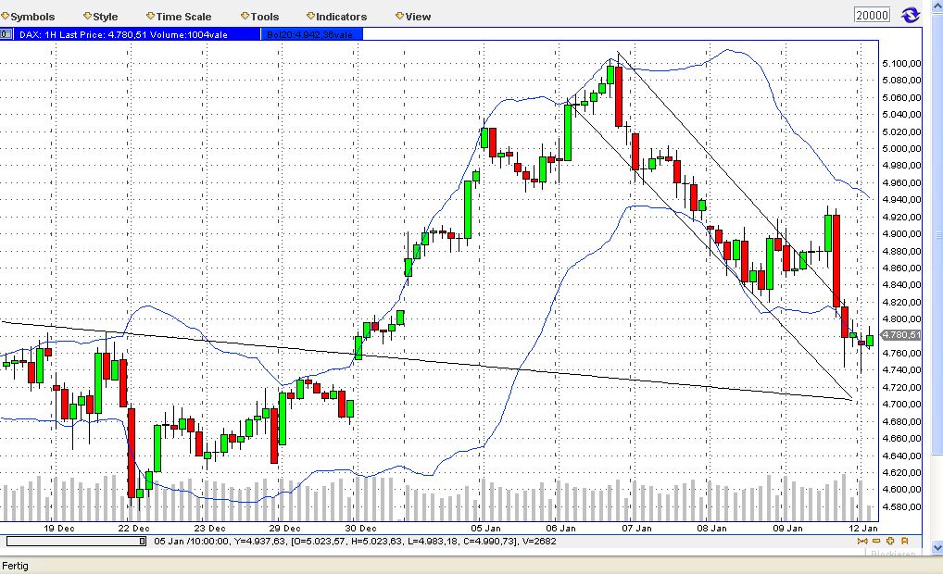Open the Style dropdown
Viewport: 943px width, 574px height.
101,16
